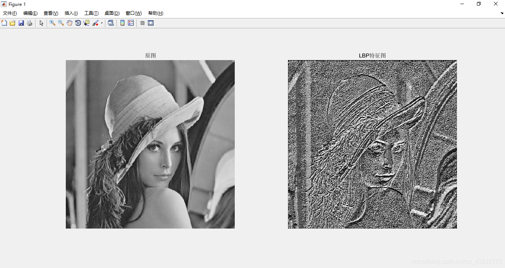The width and height of the screenshot is (505, 268).
Task: Click the MATLAB icon in the title bar
Action: (x=4, y=4)
